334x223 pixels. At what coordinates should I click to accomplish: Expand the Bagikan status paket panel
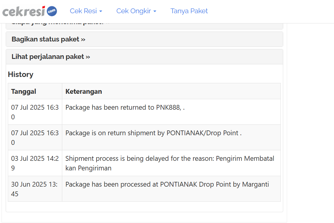click(48, 39)
